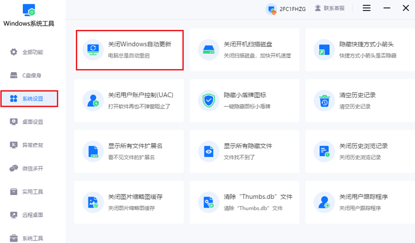This screenshot has height=243, width=415.
Task: Click the 系统工具 briefcase icon
Action: tap(14, 238)
